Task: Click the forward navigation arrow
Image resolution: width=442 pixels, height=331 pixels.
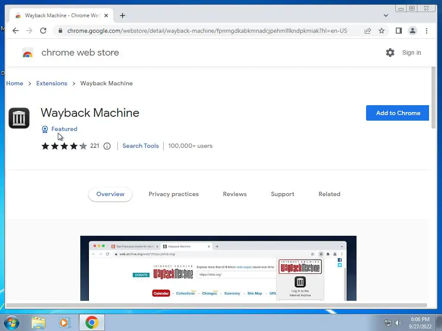Action: point(29,31)
